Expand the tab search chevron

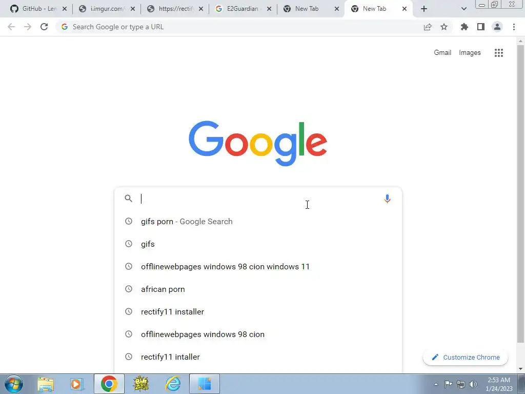click(x=463, y=9)
